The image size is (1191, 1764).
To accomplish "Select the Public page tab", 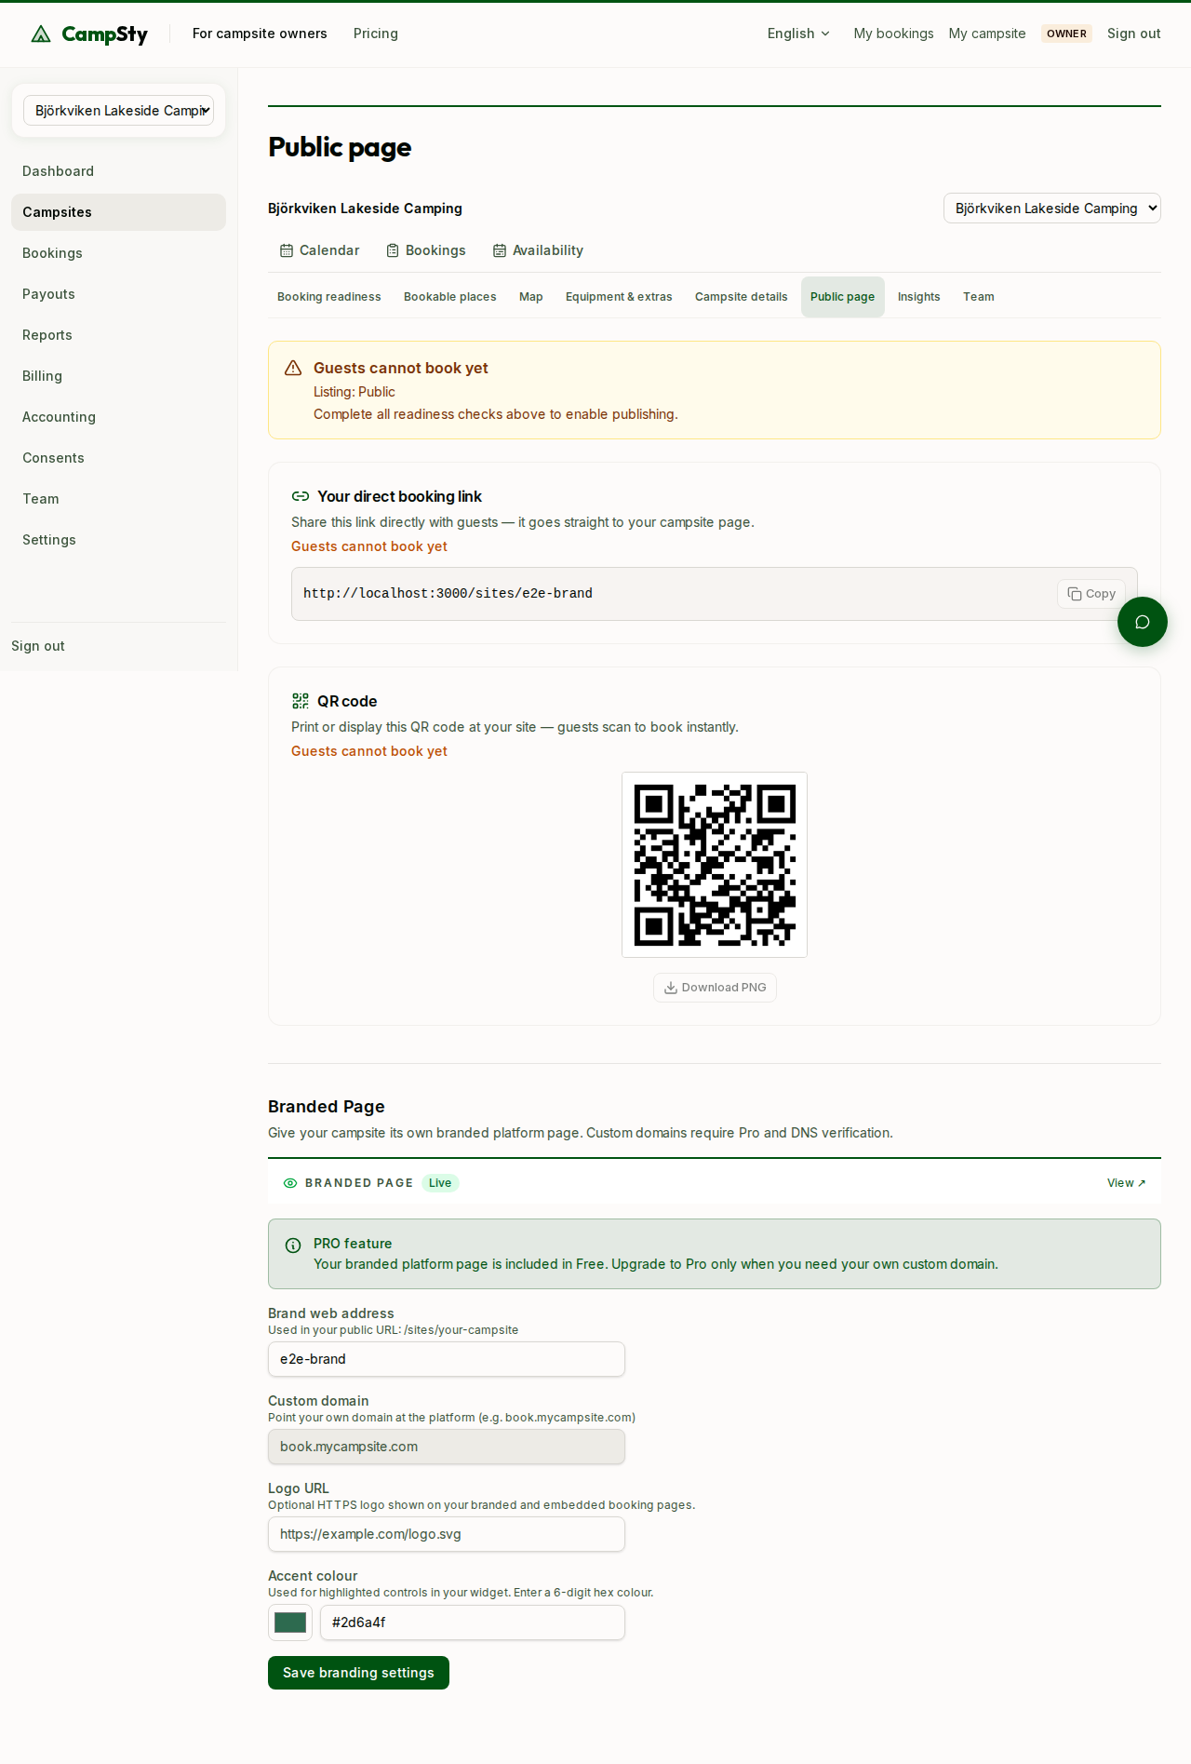I will point(843,297).
